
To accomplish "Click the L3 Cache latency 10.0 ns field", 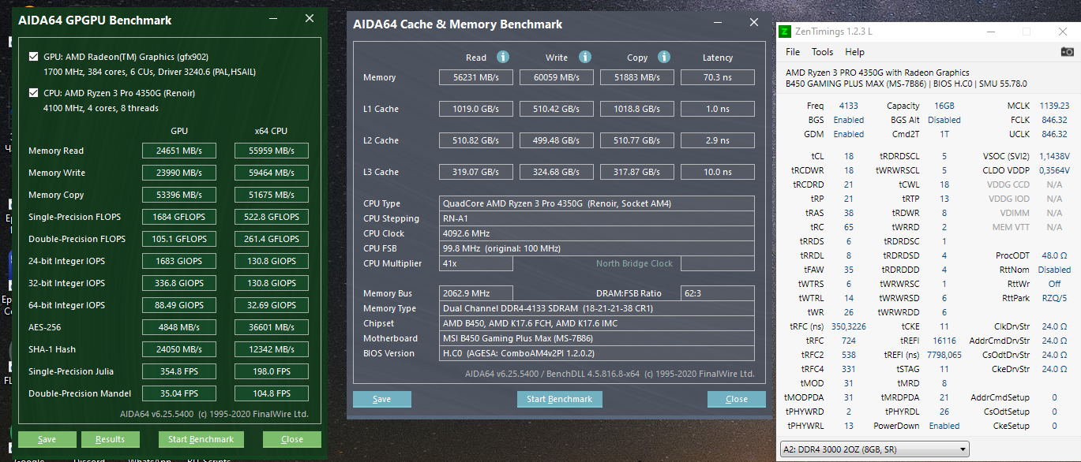I will (718, 172).
